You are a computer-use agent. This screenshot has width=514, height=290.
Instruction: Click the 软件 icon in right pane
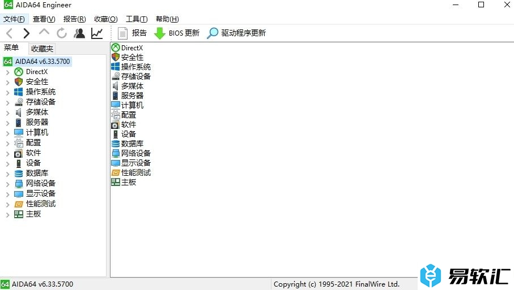point(116,124)
